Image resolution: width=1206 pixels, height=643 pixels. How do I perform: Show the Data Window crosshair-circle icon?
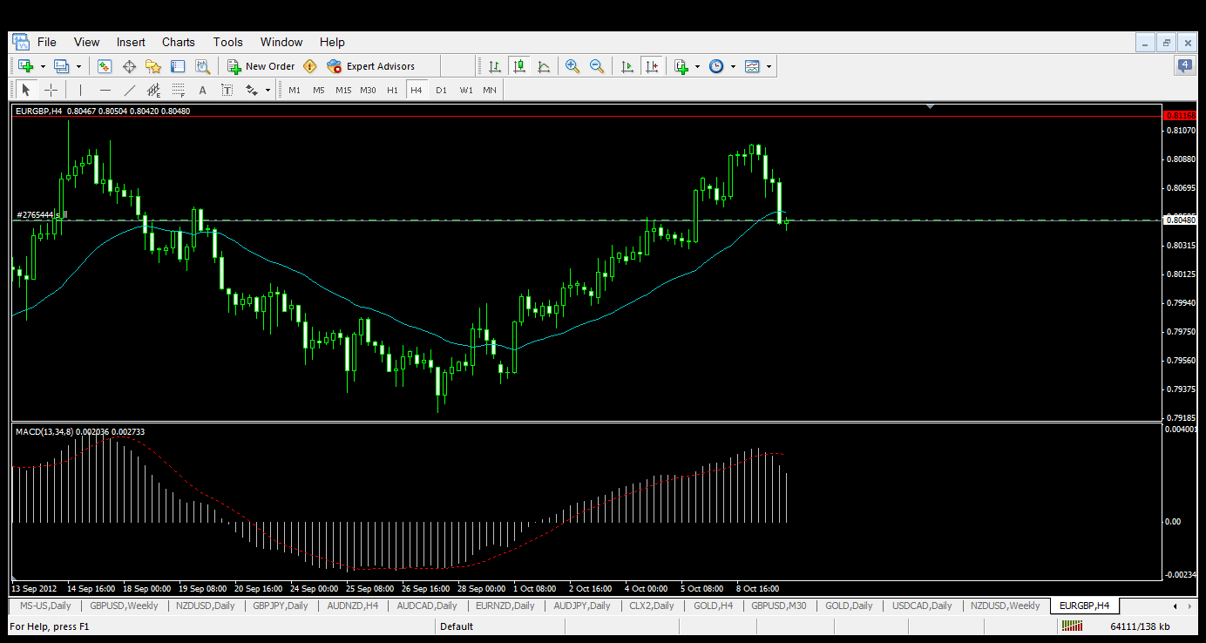[x=129, y=66]
